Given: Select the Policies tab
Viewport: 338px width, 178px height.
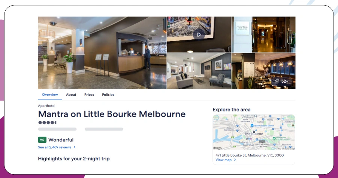Looking at the screenshot, I should click(108, 95).
